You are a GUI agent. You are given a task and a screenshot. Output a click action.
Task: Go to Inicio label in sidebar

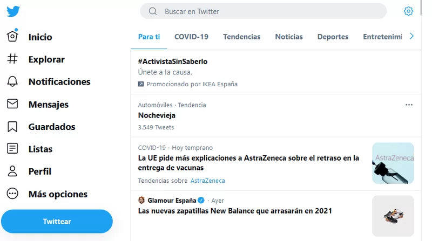click(x=40, y=37)
